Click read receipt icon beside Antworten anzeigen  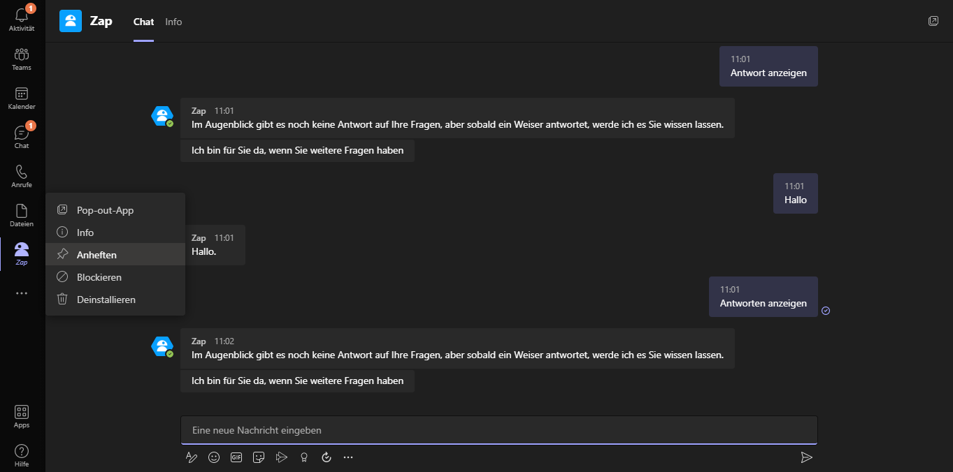point(826,311)
